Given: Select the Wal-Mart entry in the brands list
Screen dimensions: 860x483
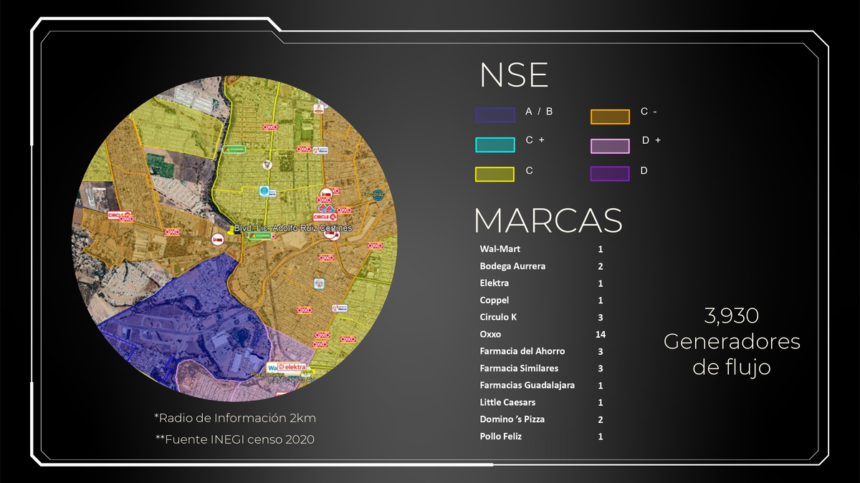Looking at the screenshot, I should coord(500,249).
